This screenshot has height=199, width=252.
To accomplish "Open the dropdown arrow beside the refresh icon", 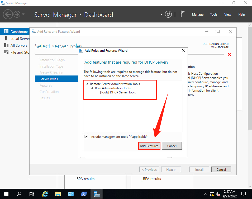I will point(161,15).
